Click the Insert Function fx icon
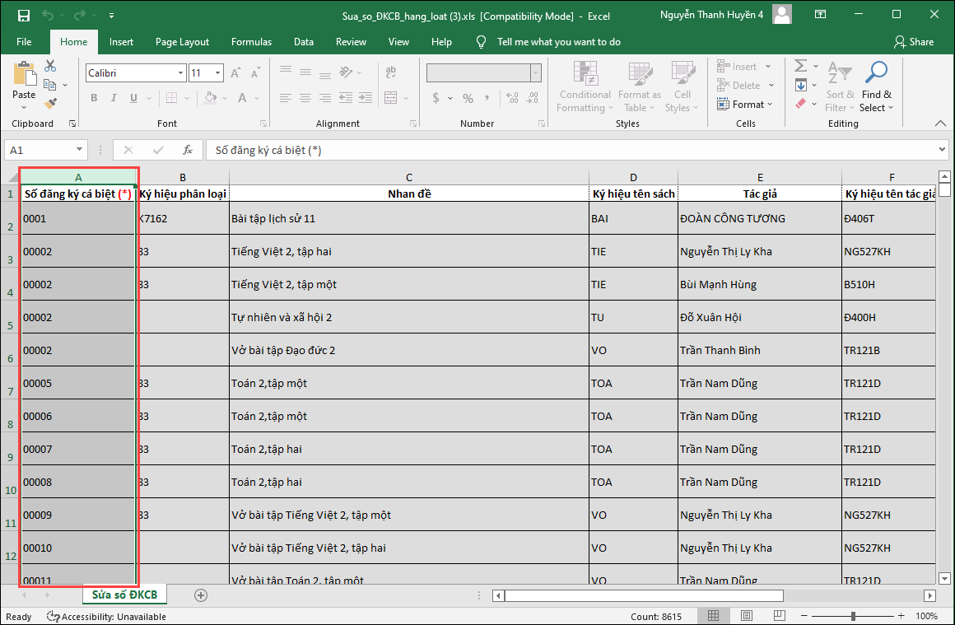The height and width of the screenshot is (625, 955). (188, 151)
